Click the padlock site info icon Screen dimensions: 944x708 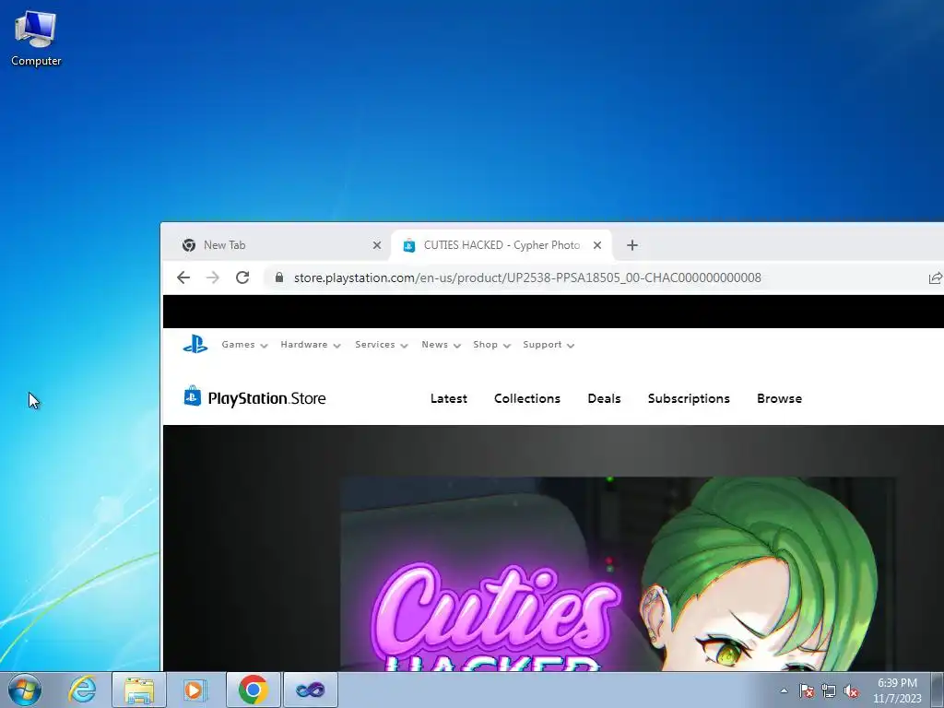(x=278, y=277)
